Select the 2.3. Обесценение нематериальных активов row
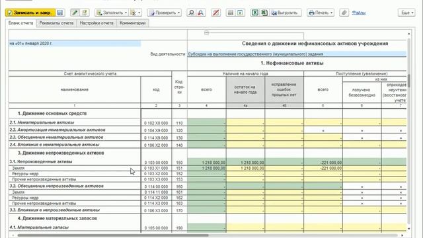423x238 pixels. pos(56,137)
